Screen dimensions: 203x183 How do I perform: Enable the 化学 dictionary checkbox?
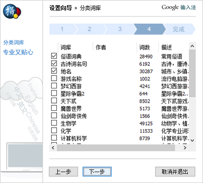(54, 130)
